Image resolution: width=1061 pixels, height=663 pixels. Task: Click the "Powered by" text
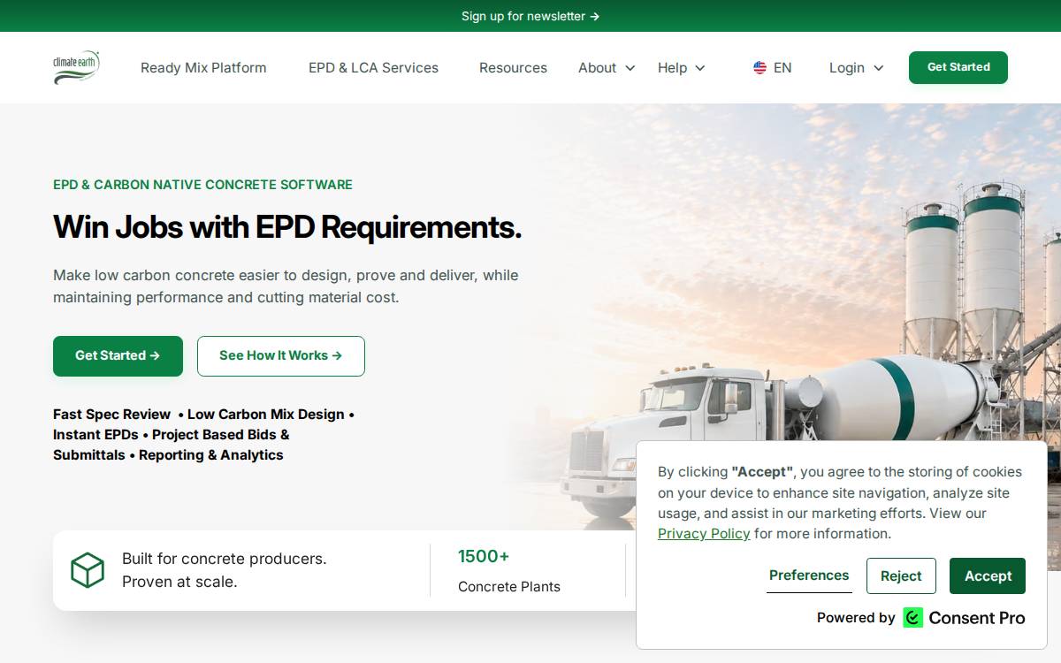[856, 618]
